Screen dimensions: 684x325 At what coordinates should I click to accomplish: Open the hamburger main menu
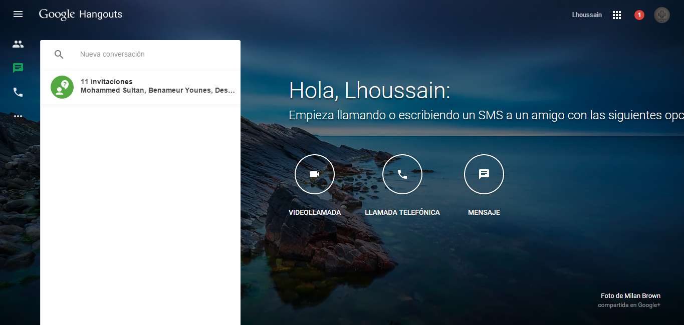point(18,14)
